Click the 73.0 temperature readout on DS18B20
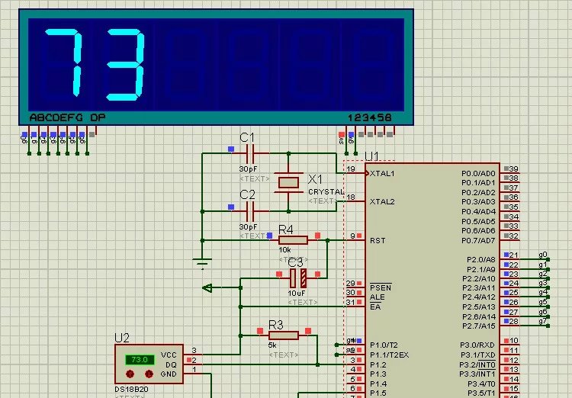The height and width of the screenshot is (398, 572). click(x=139, y=358)
